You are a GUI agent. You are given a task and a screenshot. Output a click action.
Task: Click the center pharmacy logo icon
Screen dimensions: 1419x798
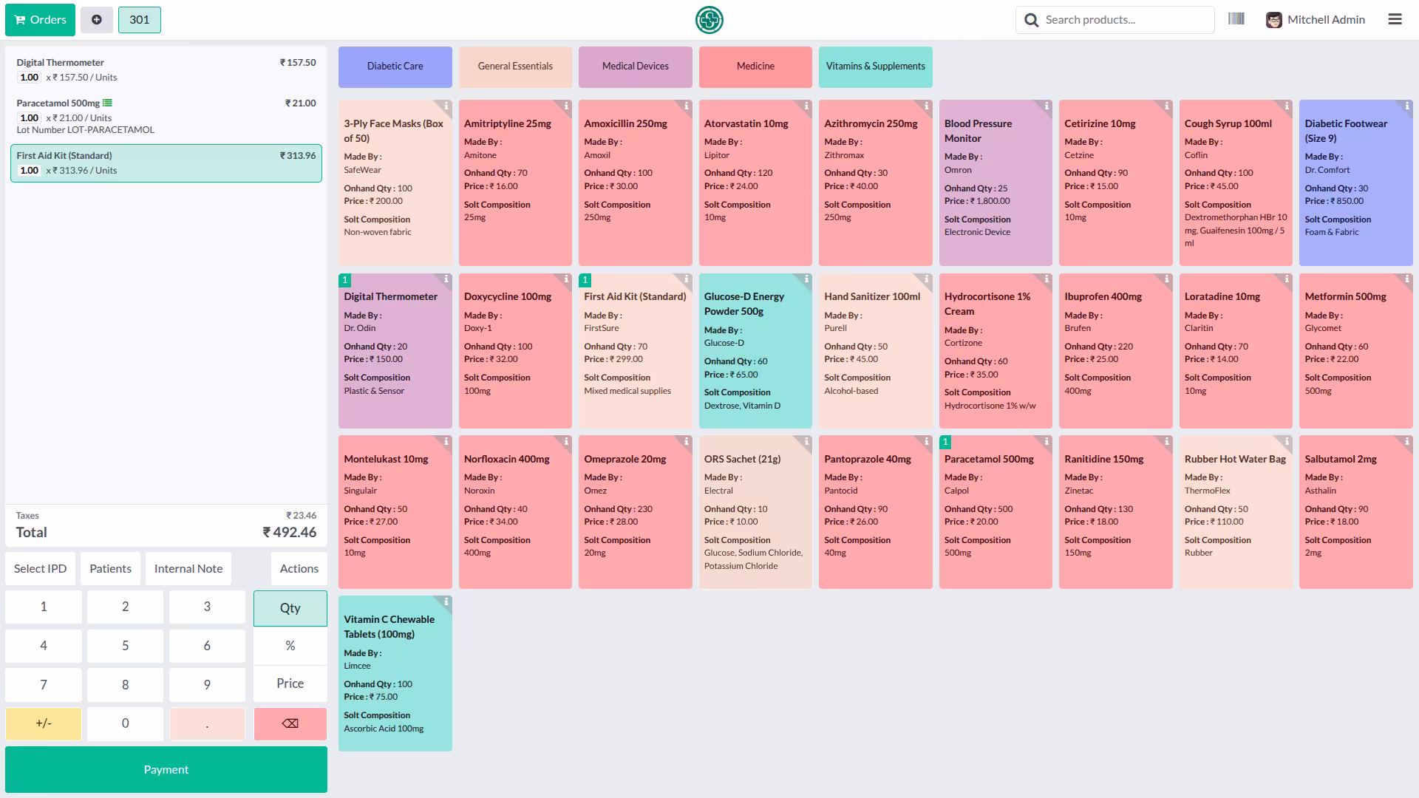tap(709, 20)
